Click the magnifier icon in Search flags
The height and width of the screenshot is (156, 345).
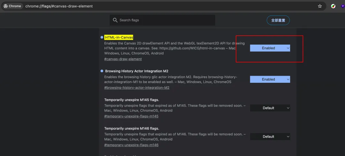click(x=115, y=20)
